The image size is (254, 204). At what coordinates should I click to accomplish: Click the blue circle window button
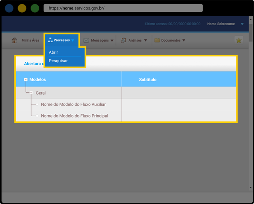click(9, 8)
